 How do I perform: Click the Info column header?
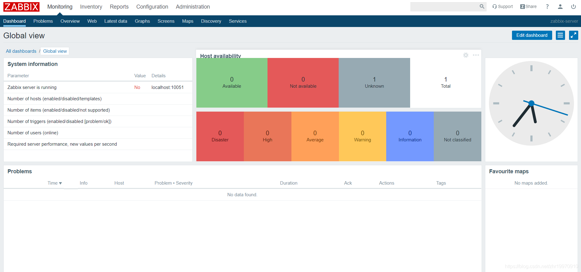click(x=83, y=183)
